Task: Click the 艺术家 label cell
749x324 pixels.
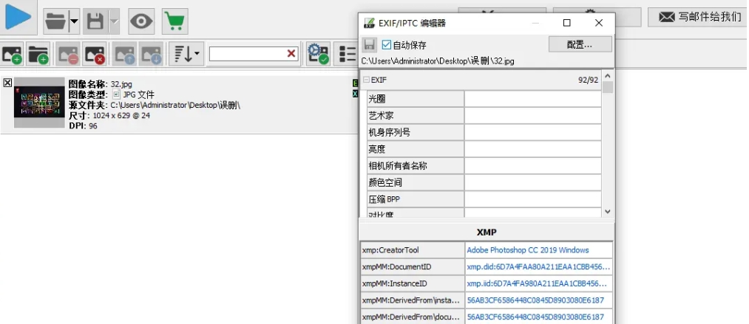Action: tap(416, 116)
